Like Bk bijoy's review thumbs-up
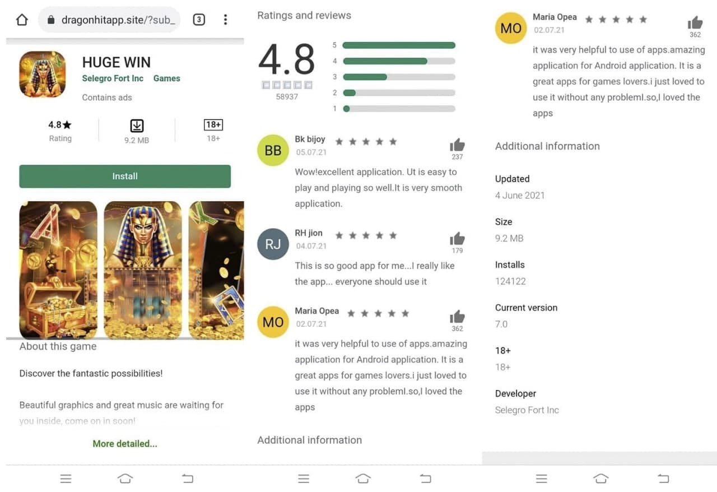The image size is (717, 492). (x=457, y=145)
